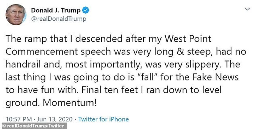256x129 pixels.
Task: Open the tweet options chevron menu
Action: click(247, 9)
